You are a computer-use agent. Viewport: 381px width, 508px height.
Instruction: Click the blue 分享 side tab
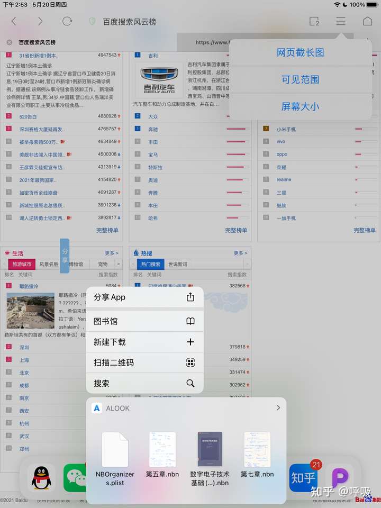point(65,256)
